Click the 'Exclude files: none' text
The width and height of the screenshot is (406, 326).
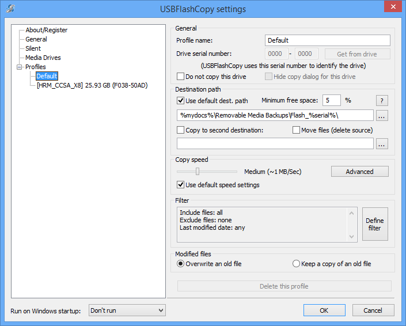coord(206,220)
